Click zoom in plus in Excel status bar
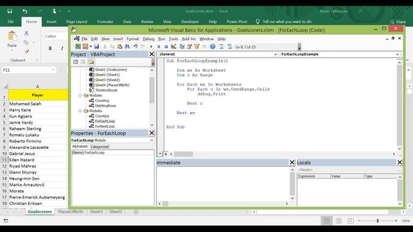413x232 pixels. (x=396, y=220)
